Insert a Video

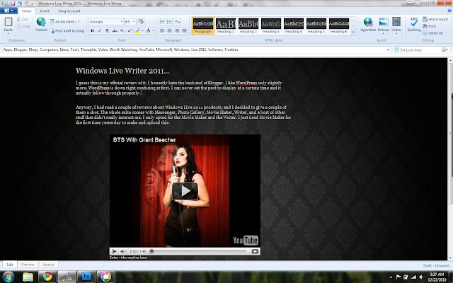pos(396,25)
